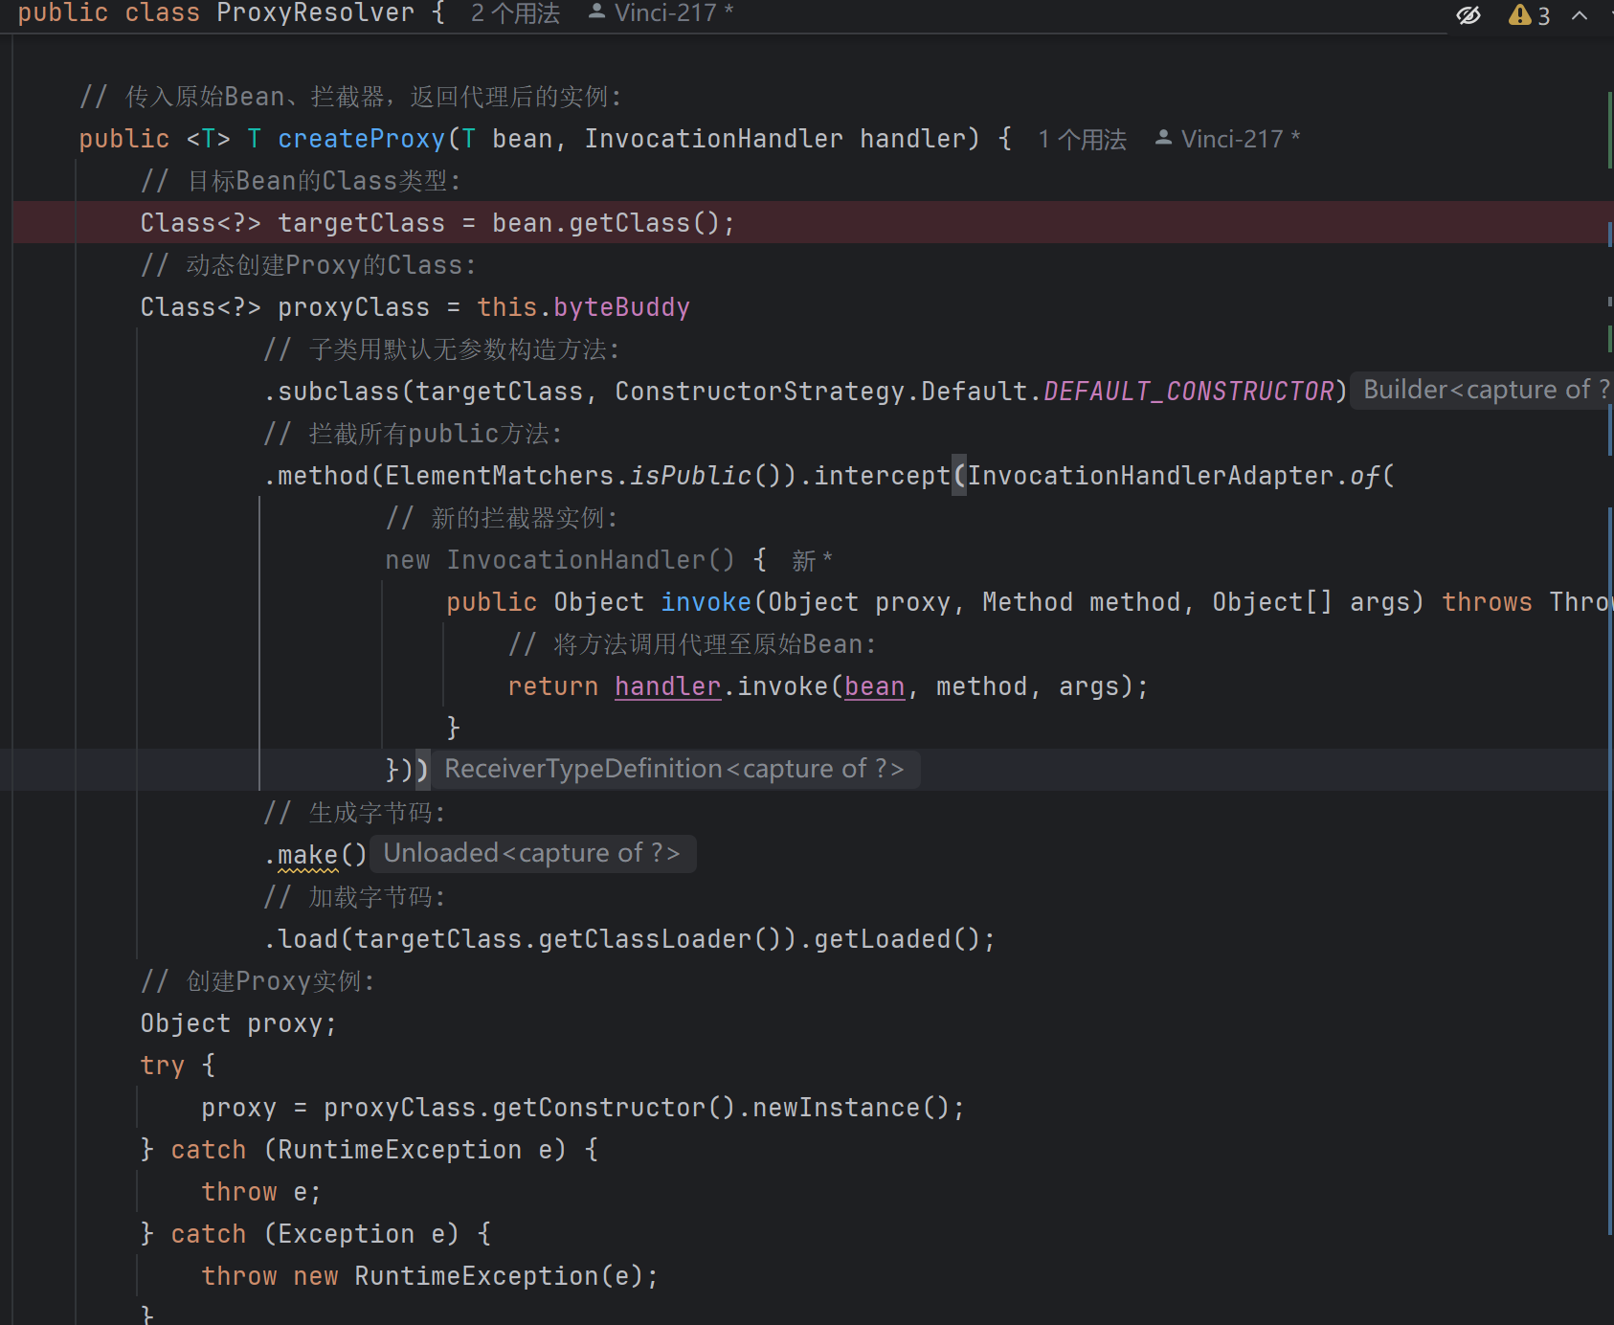The height and width of the screenshot is (1325, 1614).
Task: Open the 3 warnings indicator
Action: click(x=1529, y=14)
